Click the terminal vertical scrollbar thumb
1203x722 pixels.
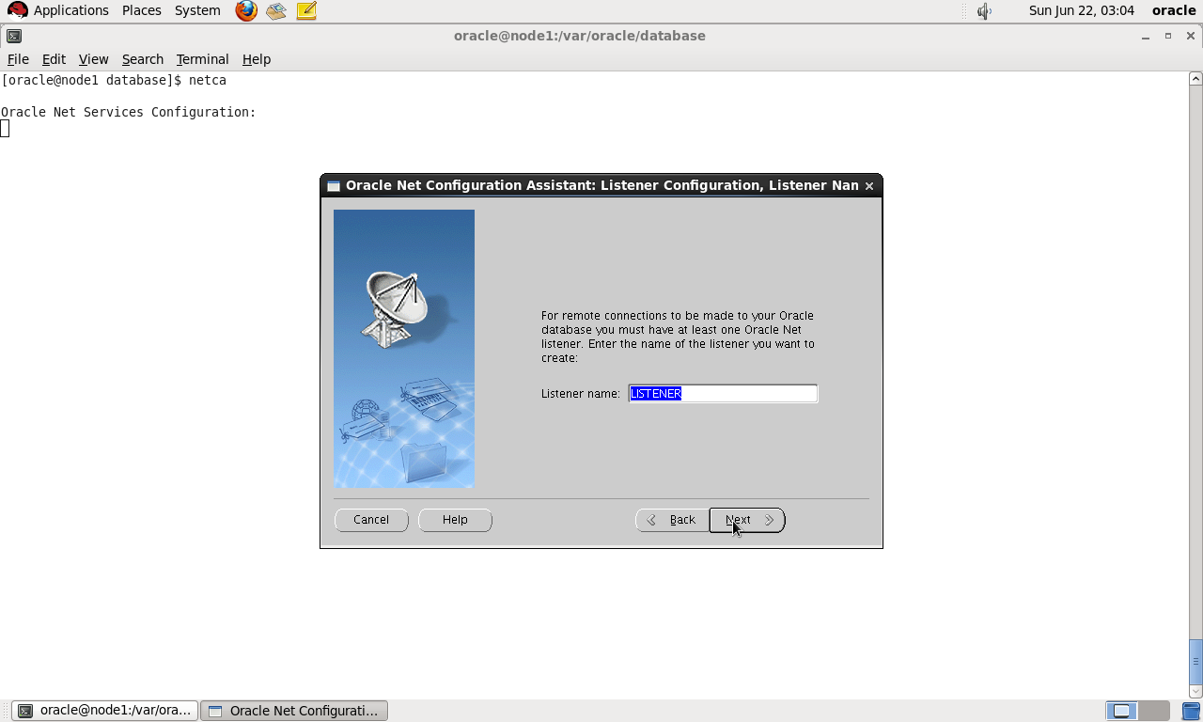coord(1195,661)
